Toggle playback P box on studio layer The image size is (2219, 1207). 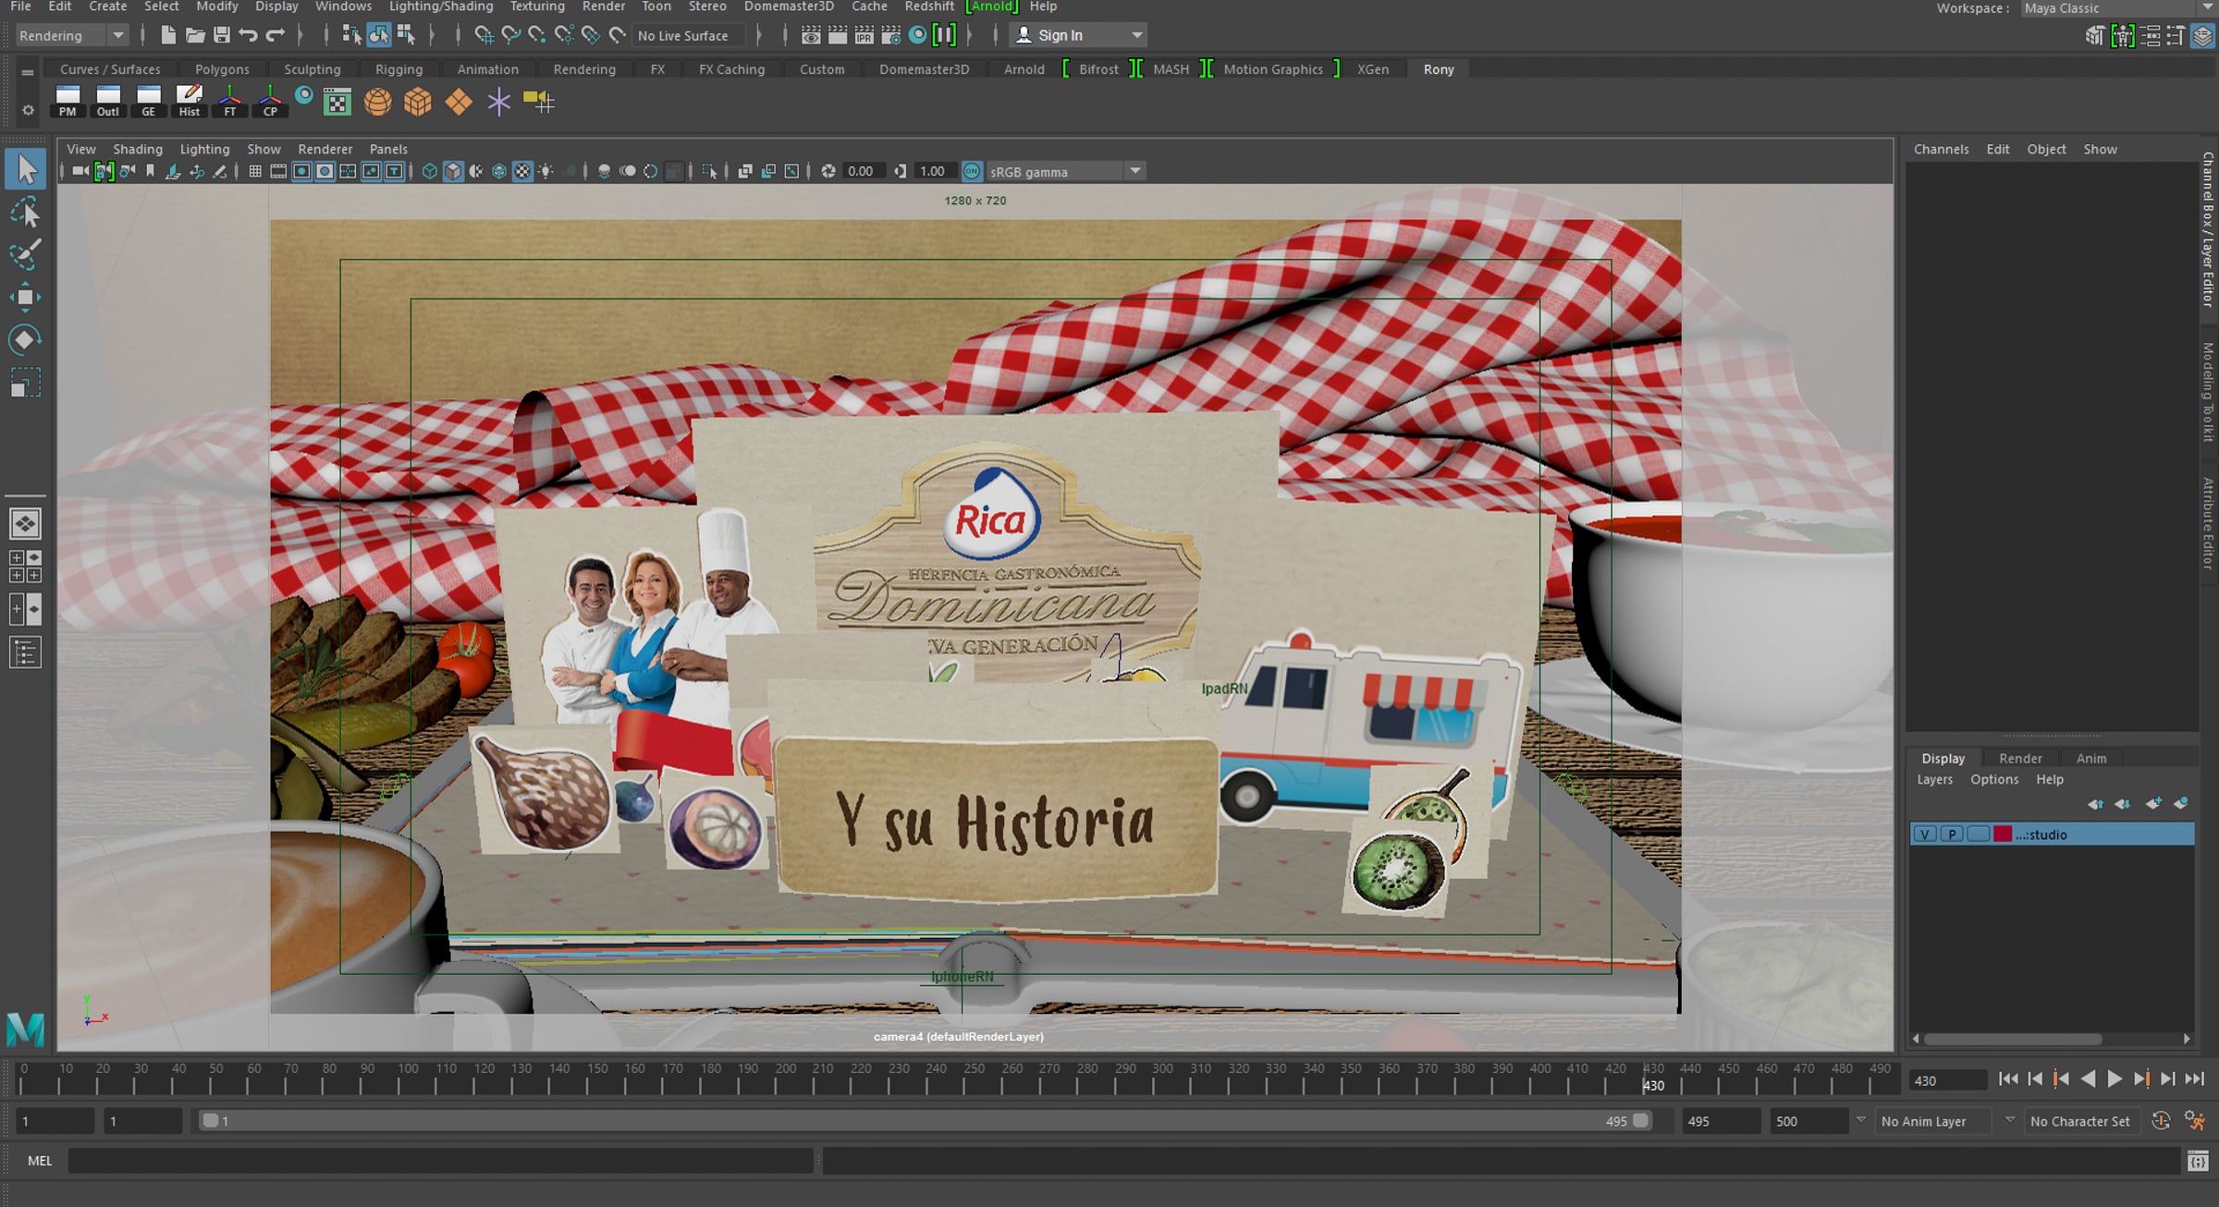tap(1951, 835)
